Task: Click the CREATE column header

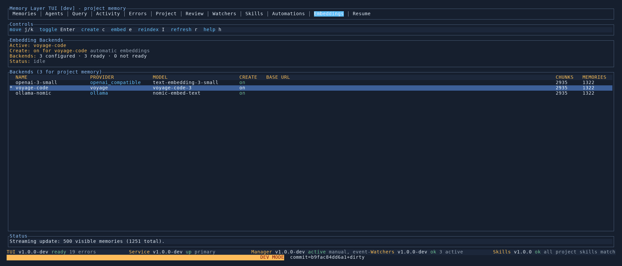Action: coord(248,77)
